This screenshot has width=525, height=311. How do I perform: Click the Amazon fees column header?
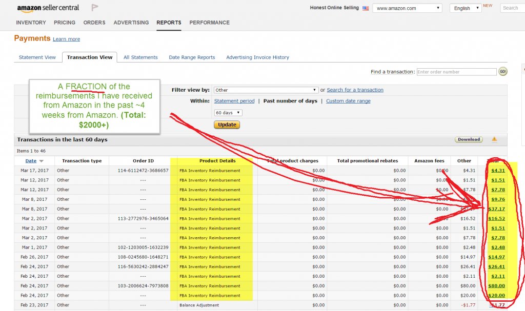(429, 161)
